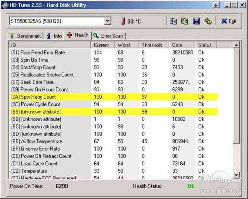248x199 pixels.
Task: Sort by the Current column header
Action: [x=103, y=45]
